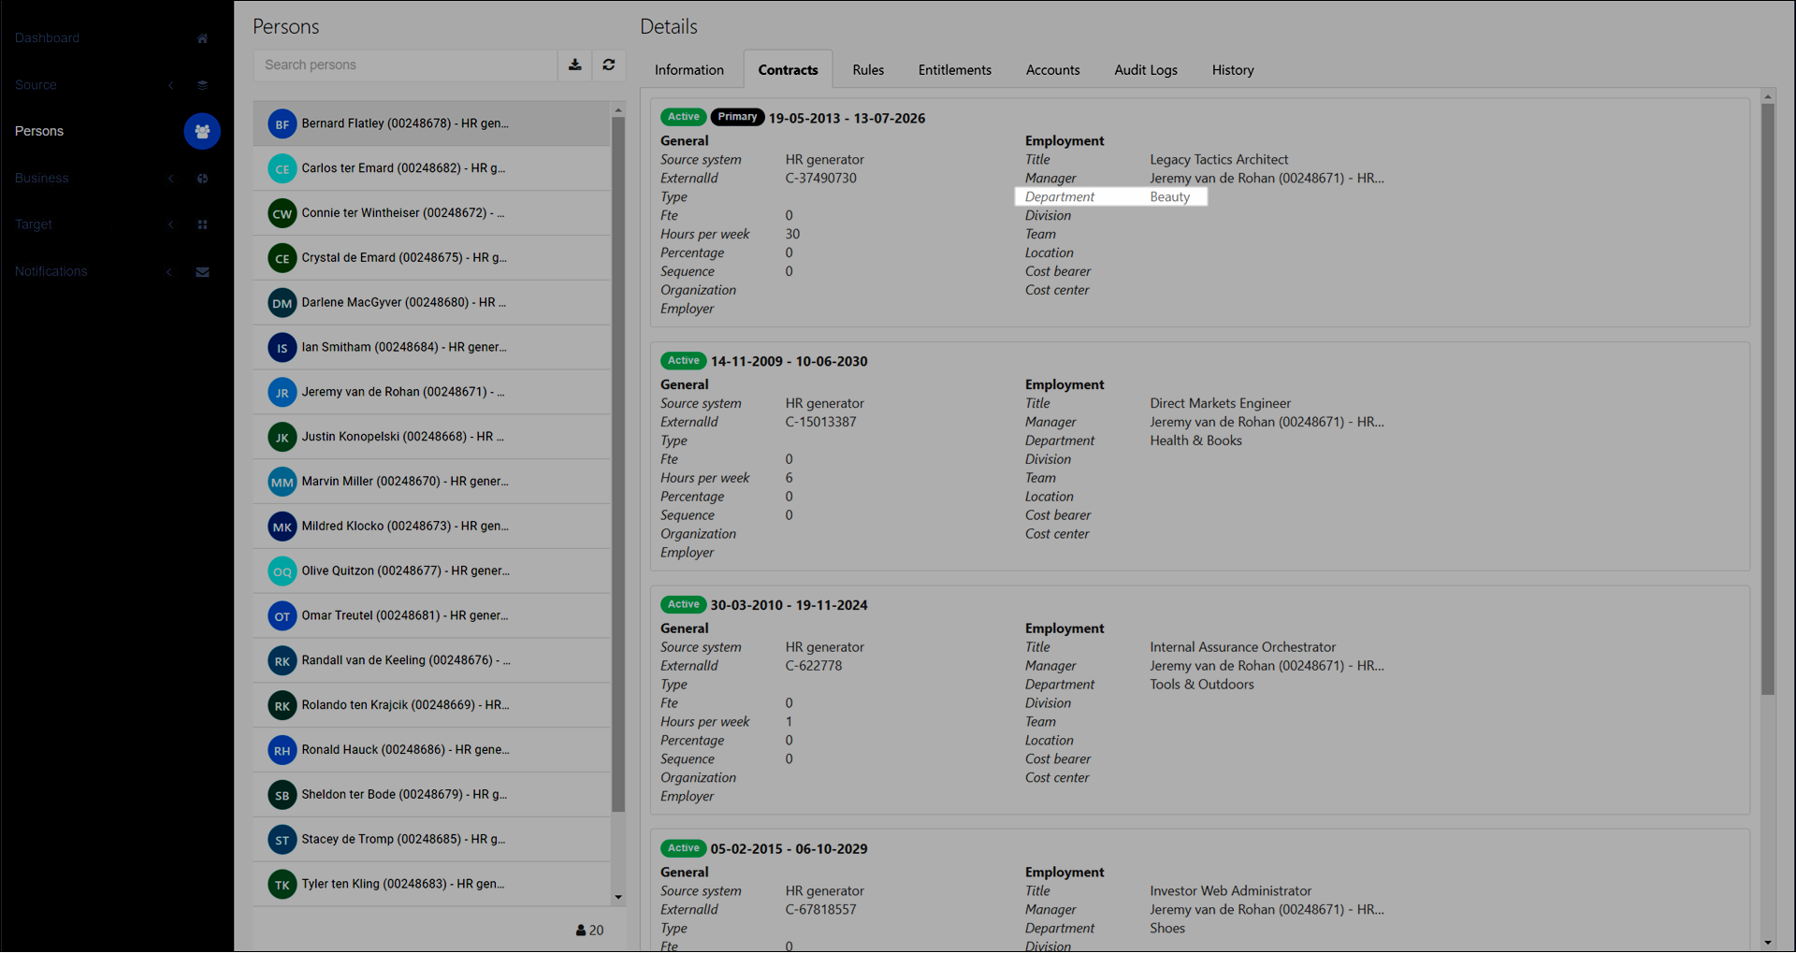Screen dimensions: 1796x953
Task: Click the JK avatar for Justin Konopelski
Action: coord(282,437)
